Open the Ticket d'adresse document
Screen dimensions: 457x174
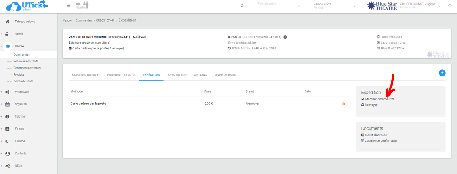(x=376, y=135)
